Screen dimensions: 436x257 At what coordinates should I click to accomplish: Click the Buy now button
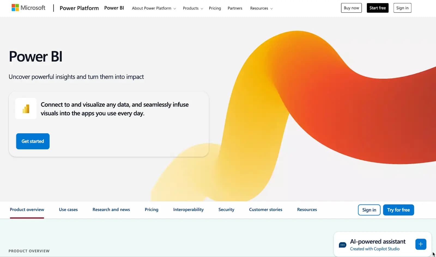(351, 8)
